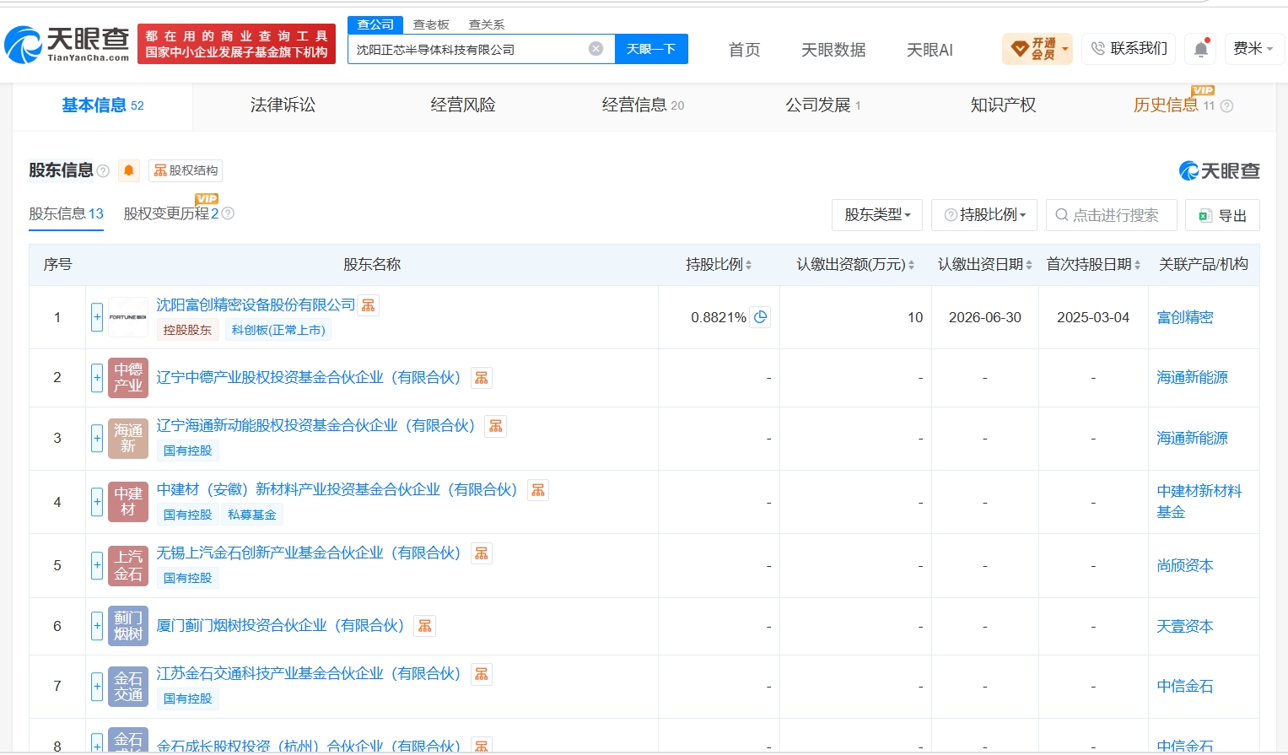Expand row 5 无锡上汽金石 details
Viewport: 1288px width, 755px height.
[97, 565]
